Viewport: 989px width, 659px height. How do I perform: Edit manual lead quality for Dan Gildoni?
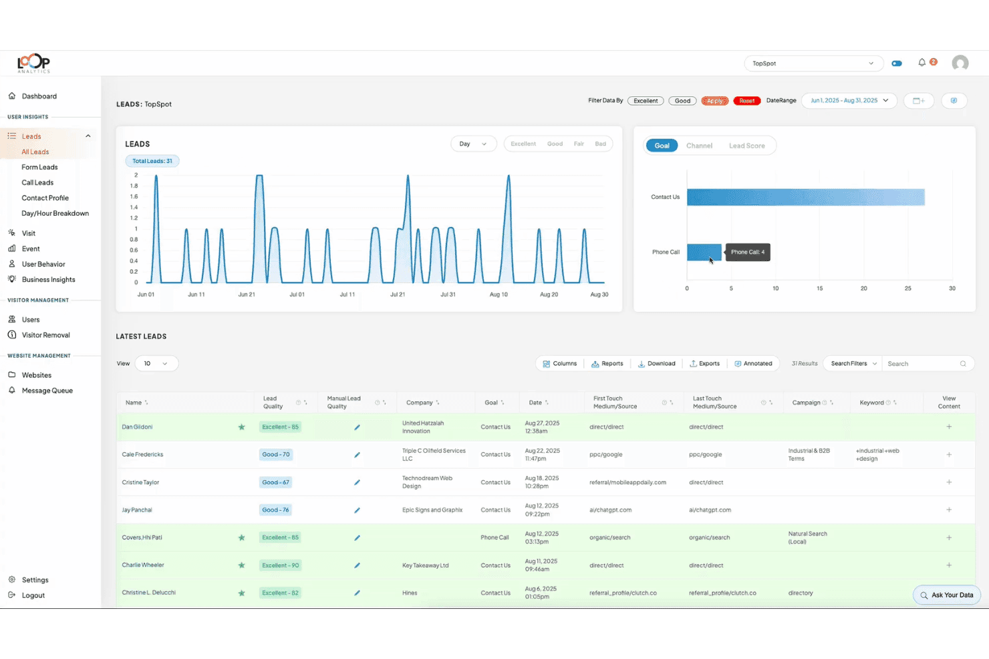[357, 427]
